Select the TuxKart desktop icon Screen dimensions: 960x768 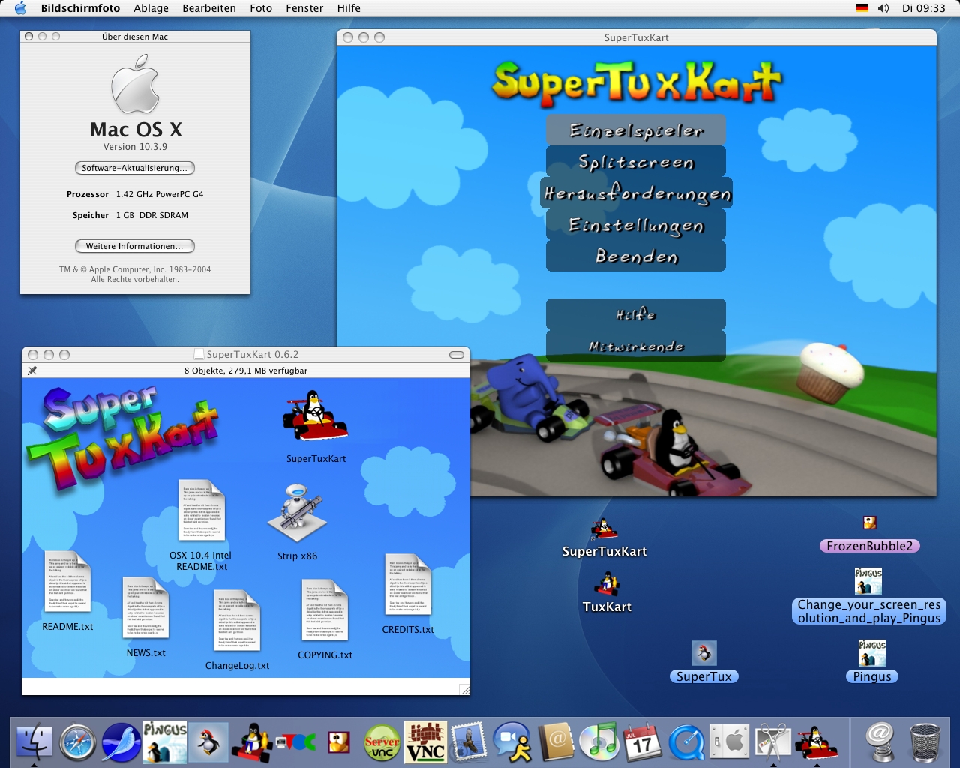(607, 584)
